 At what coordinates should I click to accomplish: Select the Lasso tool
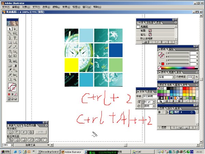[15, 33]
